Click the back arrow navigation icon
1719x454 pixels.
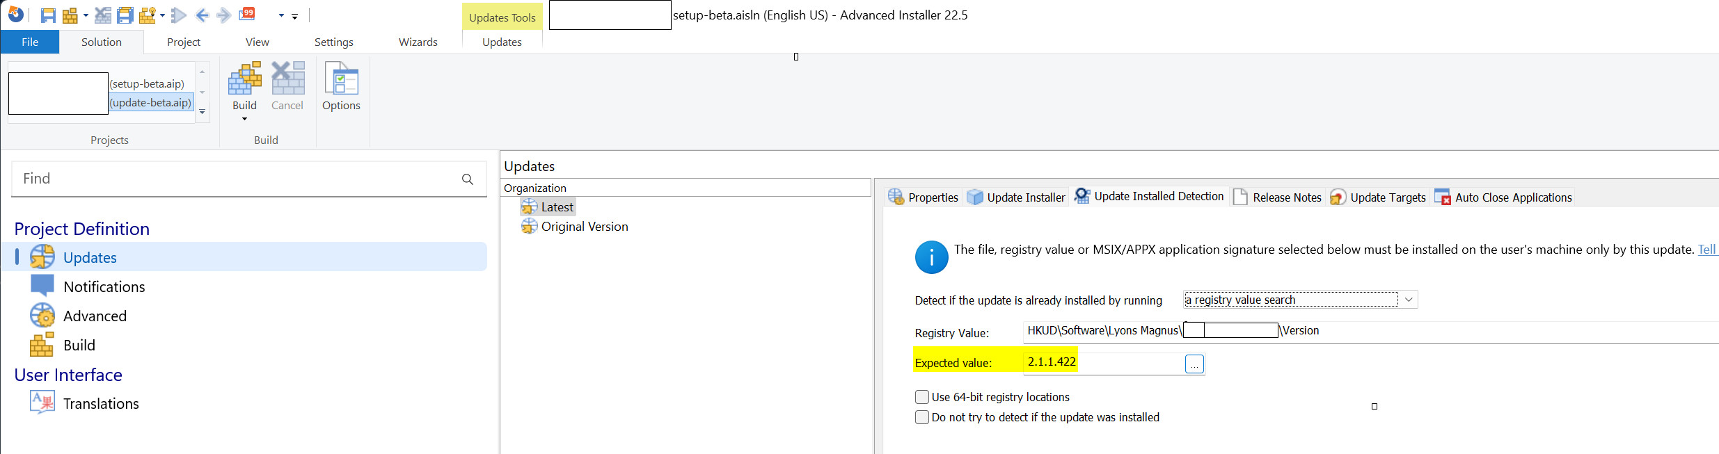202,15
